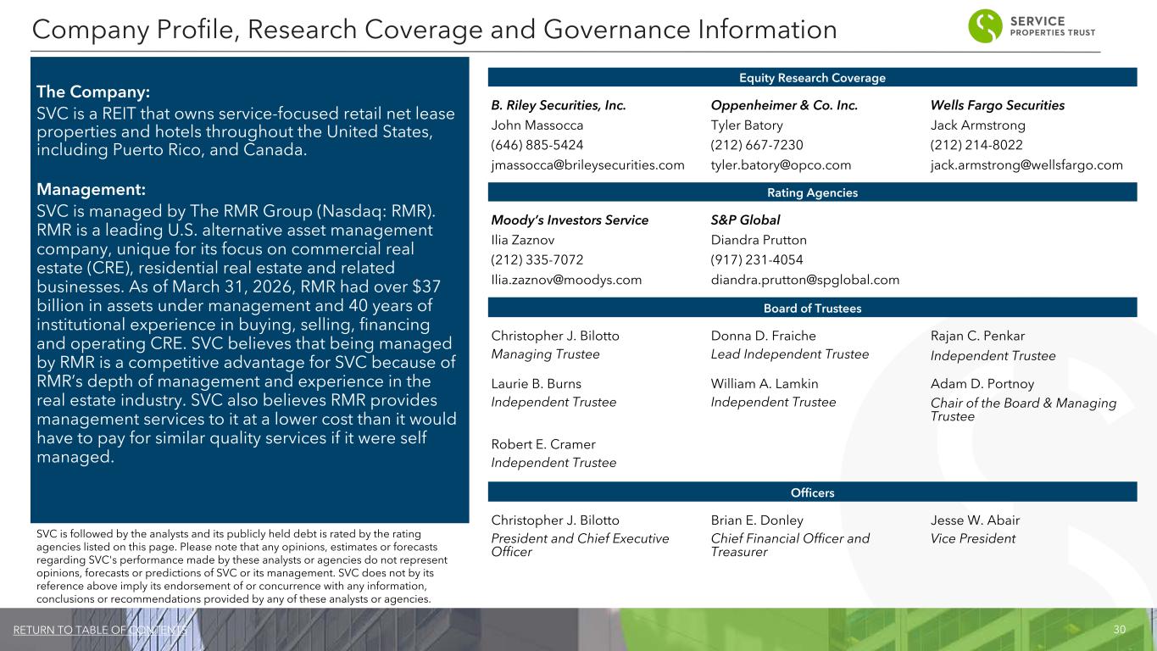1157x651 pixels.
Task: Click the Wells Fargo Securities heading
Action: (998, 106)
